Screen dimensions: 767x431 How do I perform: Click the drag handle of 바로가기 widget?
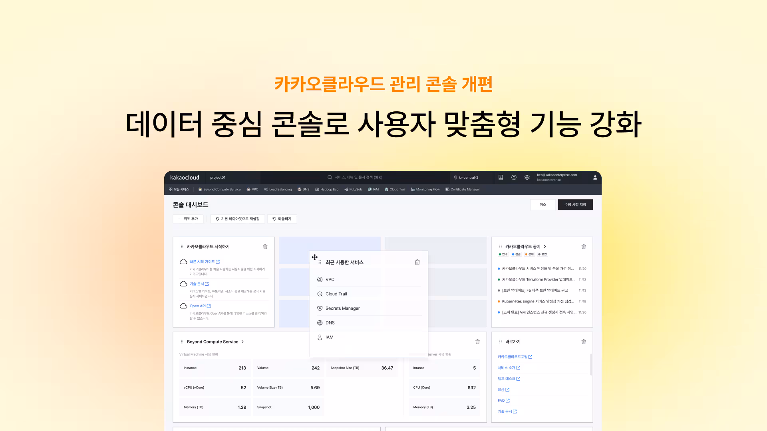501,342
